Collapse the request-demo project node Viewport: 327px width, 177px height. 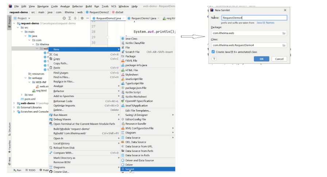14,24
